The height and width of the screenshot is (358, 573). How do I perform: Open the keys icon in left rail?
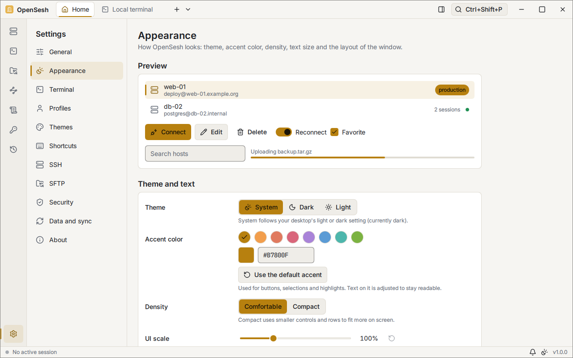click(13, 130)
